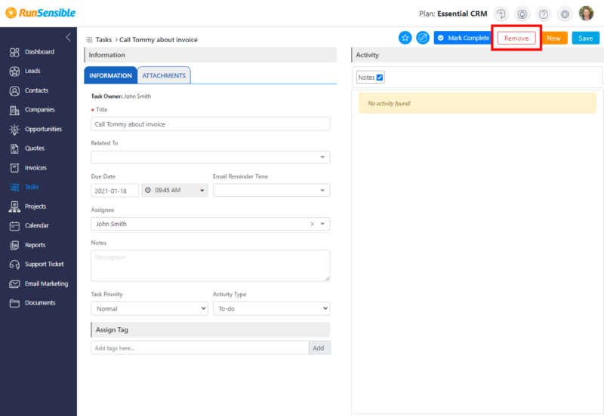604x416 pixels.
Task: Collapse the sidebar with the chevron arrow
Action: coord(68,37)
